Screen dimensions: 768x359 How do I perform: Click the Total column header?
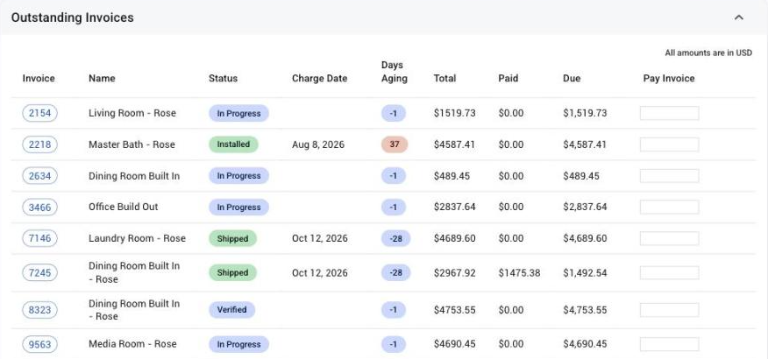tap(444, 78)
